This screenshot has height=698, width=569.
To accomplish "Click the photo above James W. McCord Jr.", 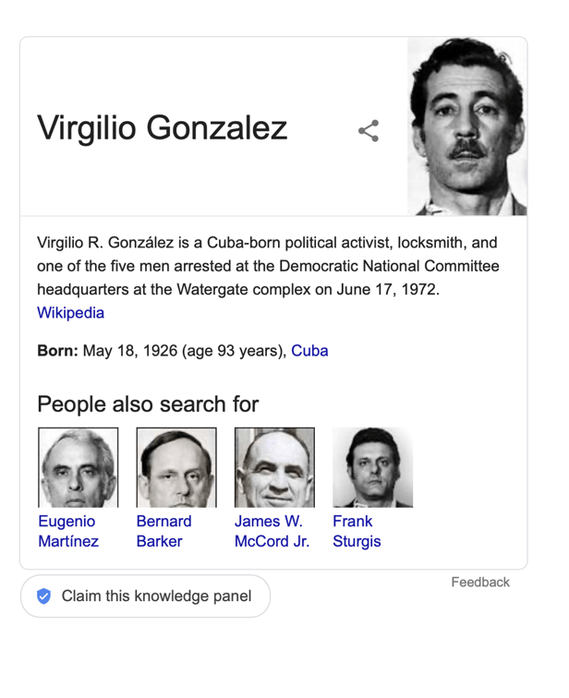I will tap(274, 466).
